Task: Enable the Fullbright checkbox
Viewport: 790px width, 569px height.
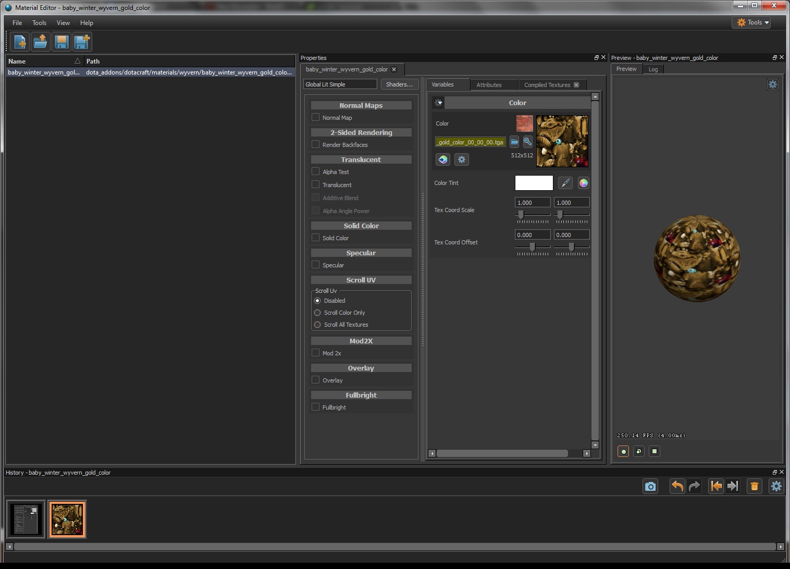Action: click(315, 407)
